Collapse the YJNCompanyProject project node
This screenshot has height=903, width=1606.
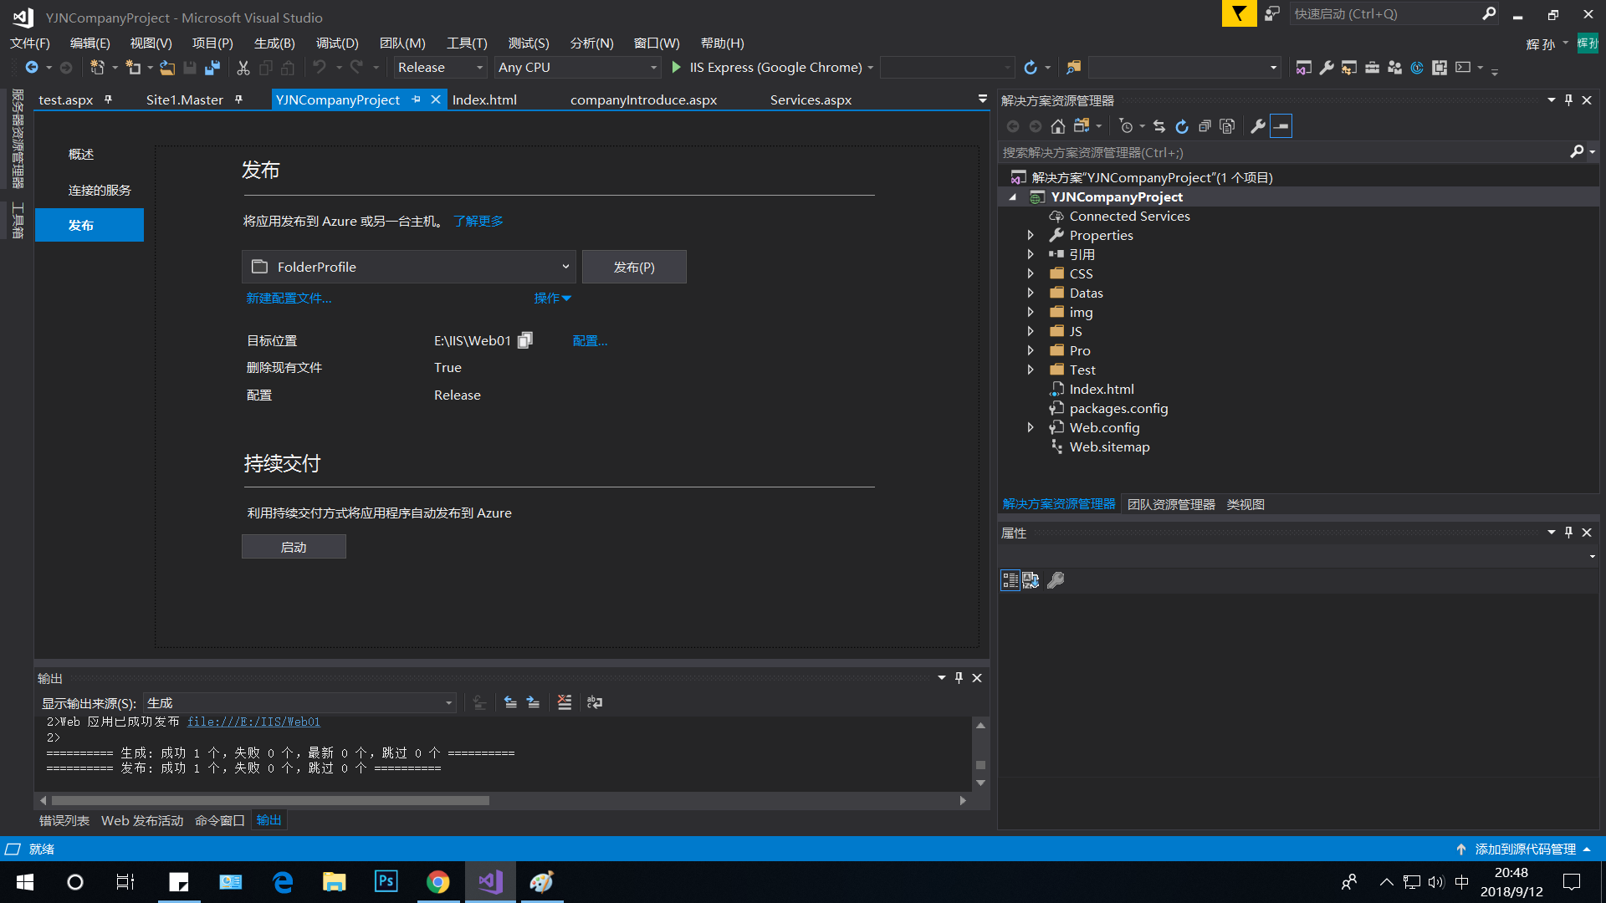click(1013, 197)
